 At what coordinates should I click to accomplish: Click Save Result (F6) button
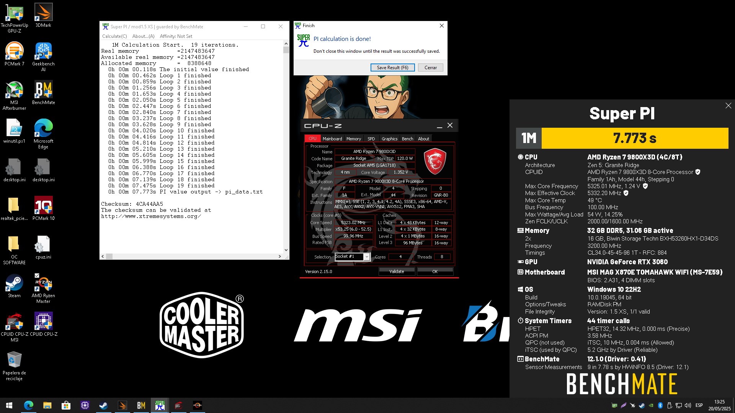(392, 67)
